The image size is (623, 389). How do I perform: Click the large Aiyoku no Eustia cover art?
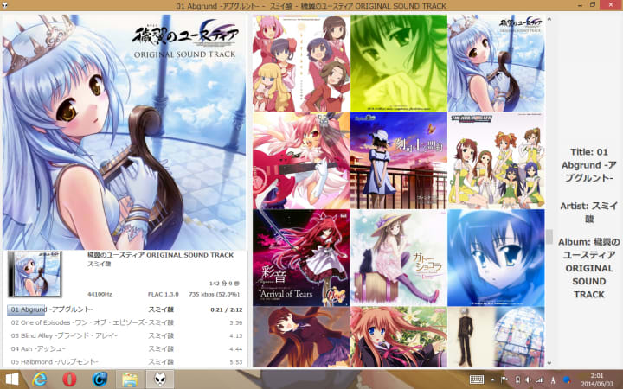pyautogui.click(x=125, y=132)
